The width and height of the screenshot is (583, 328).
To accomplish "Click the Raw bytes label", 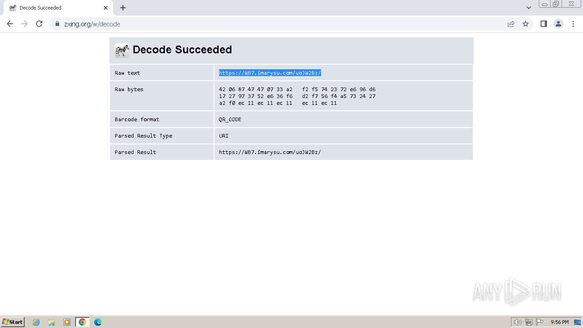I will pos(129,89).
